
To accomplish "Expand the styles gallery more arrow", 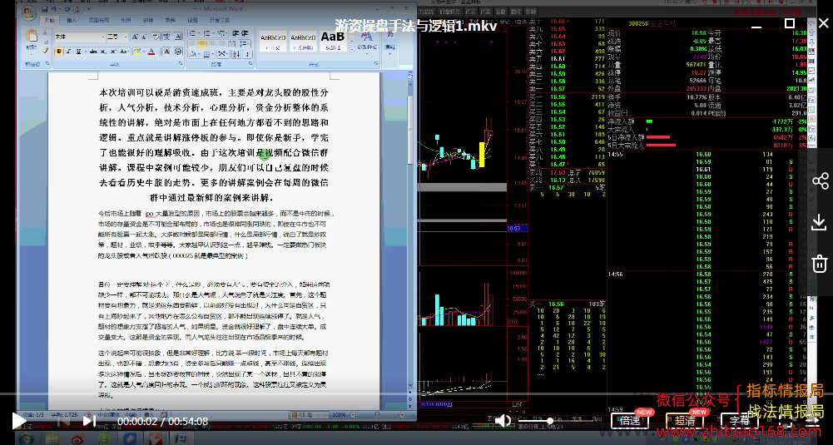I will click(352, 49).
